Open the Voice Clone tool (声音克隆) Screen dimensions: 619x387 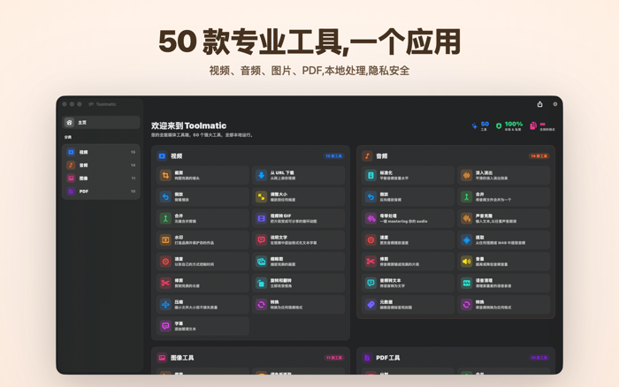coord(504,218)
